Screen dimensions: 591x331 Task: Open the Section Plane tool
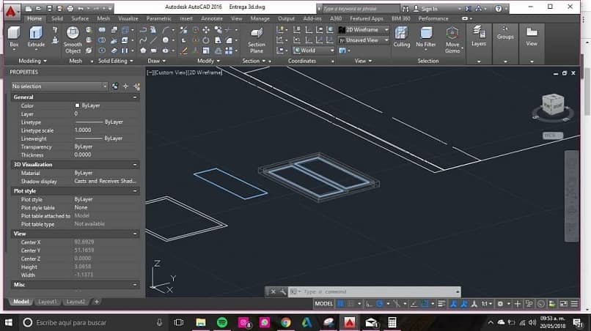pyautogui.click(x=257, y=40)
